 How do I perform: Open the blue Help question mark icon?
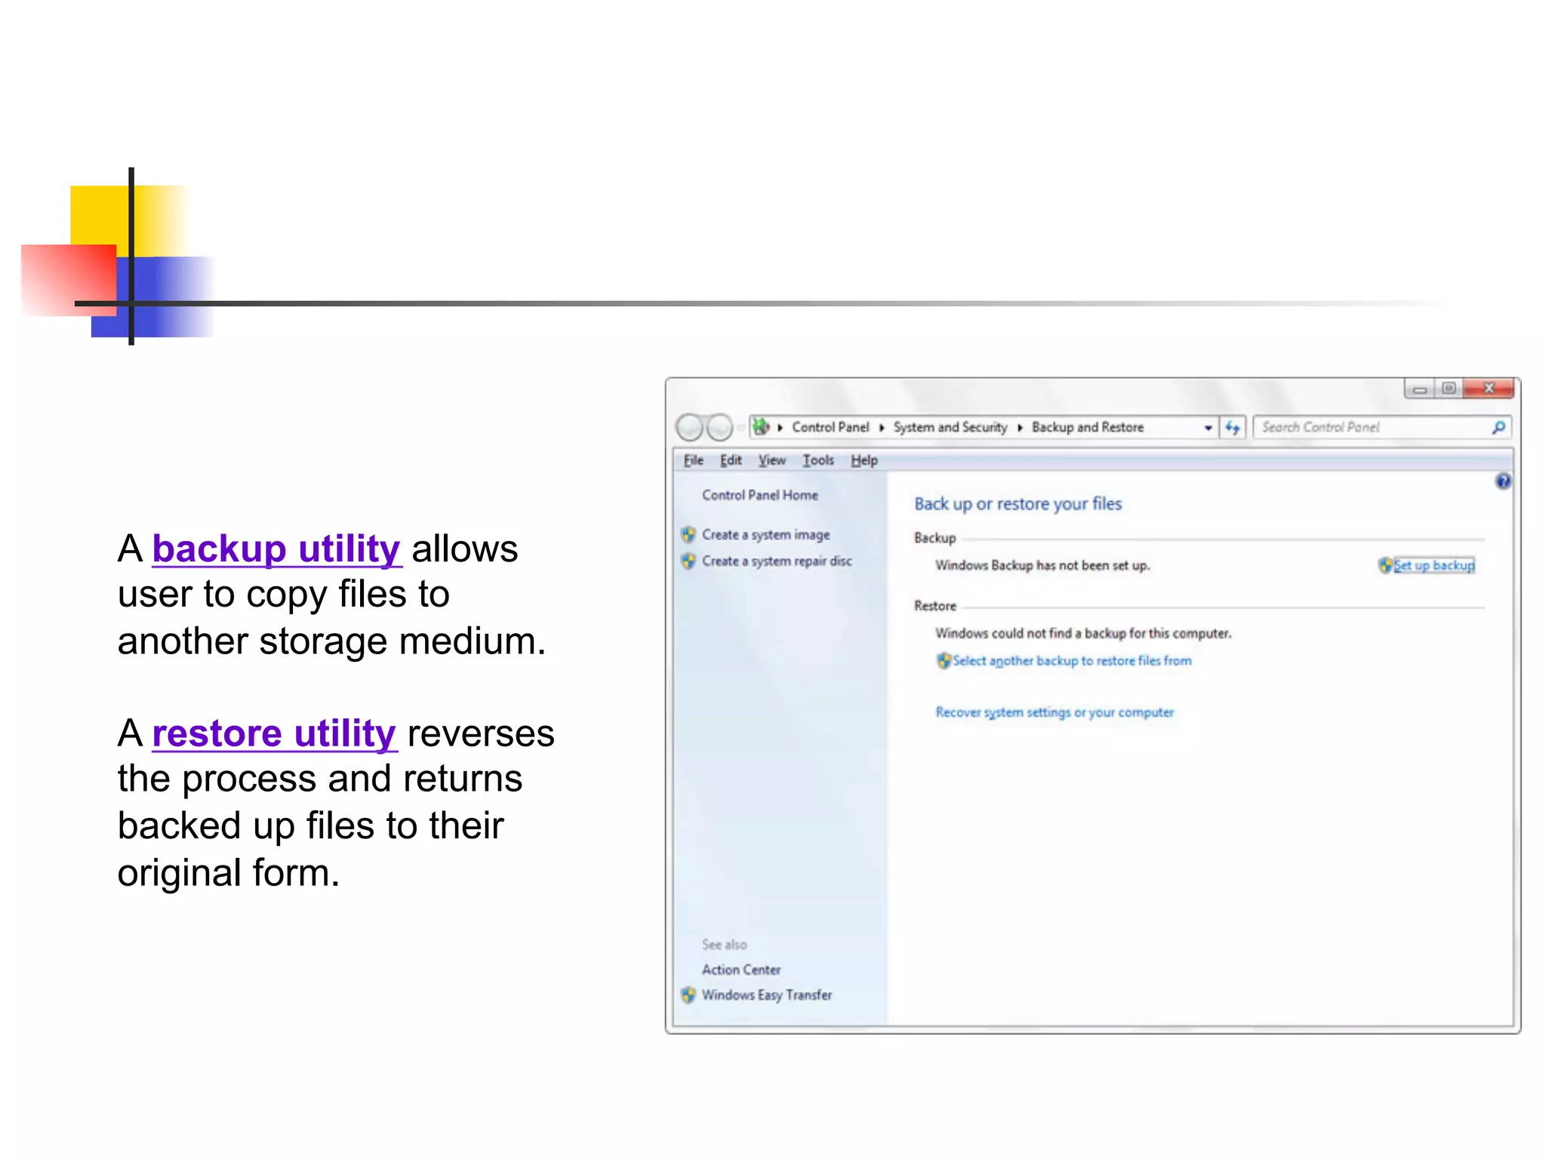coord(1503,481)
